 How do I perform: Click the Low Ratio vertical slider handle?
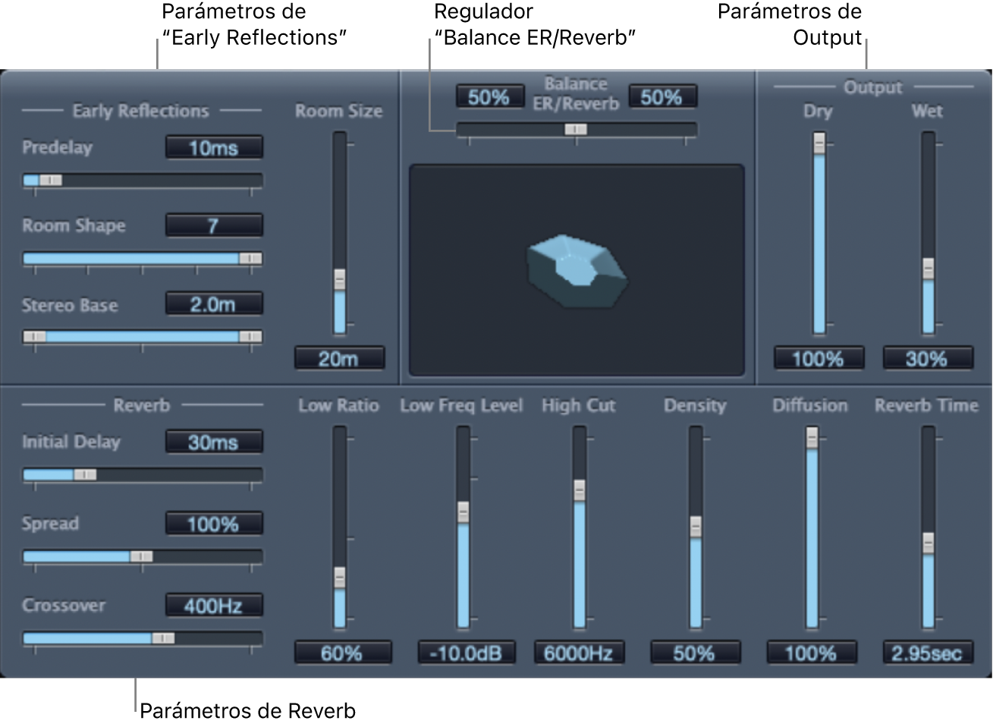[x=340, y=578]
